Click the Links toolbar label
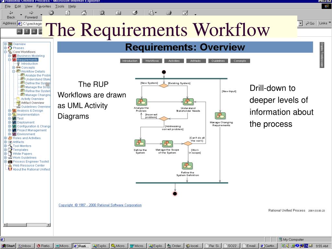 323,23
